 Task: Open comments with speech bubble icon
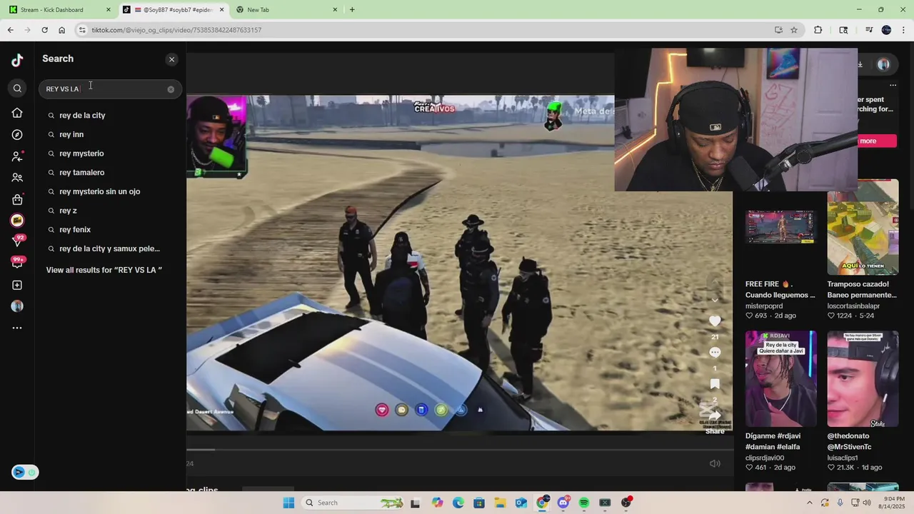tap(715, 353)
